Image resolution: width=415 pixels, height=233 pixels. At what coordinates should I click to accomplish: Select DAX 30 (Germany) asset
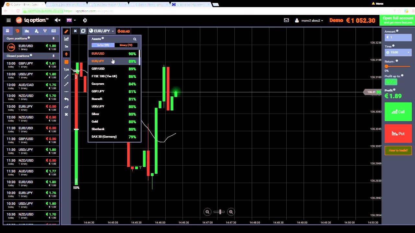[x=114, y=137]
